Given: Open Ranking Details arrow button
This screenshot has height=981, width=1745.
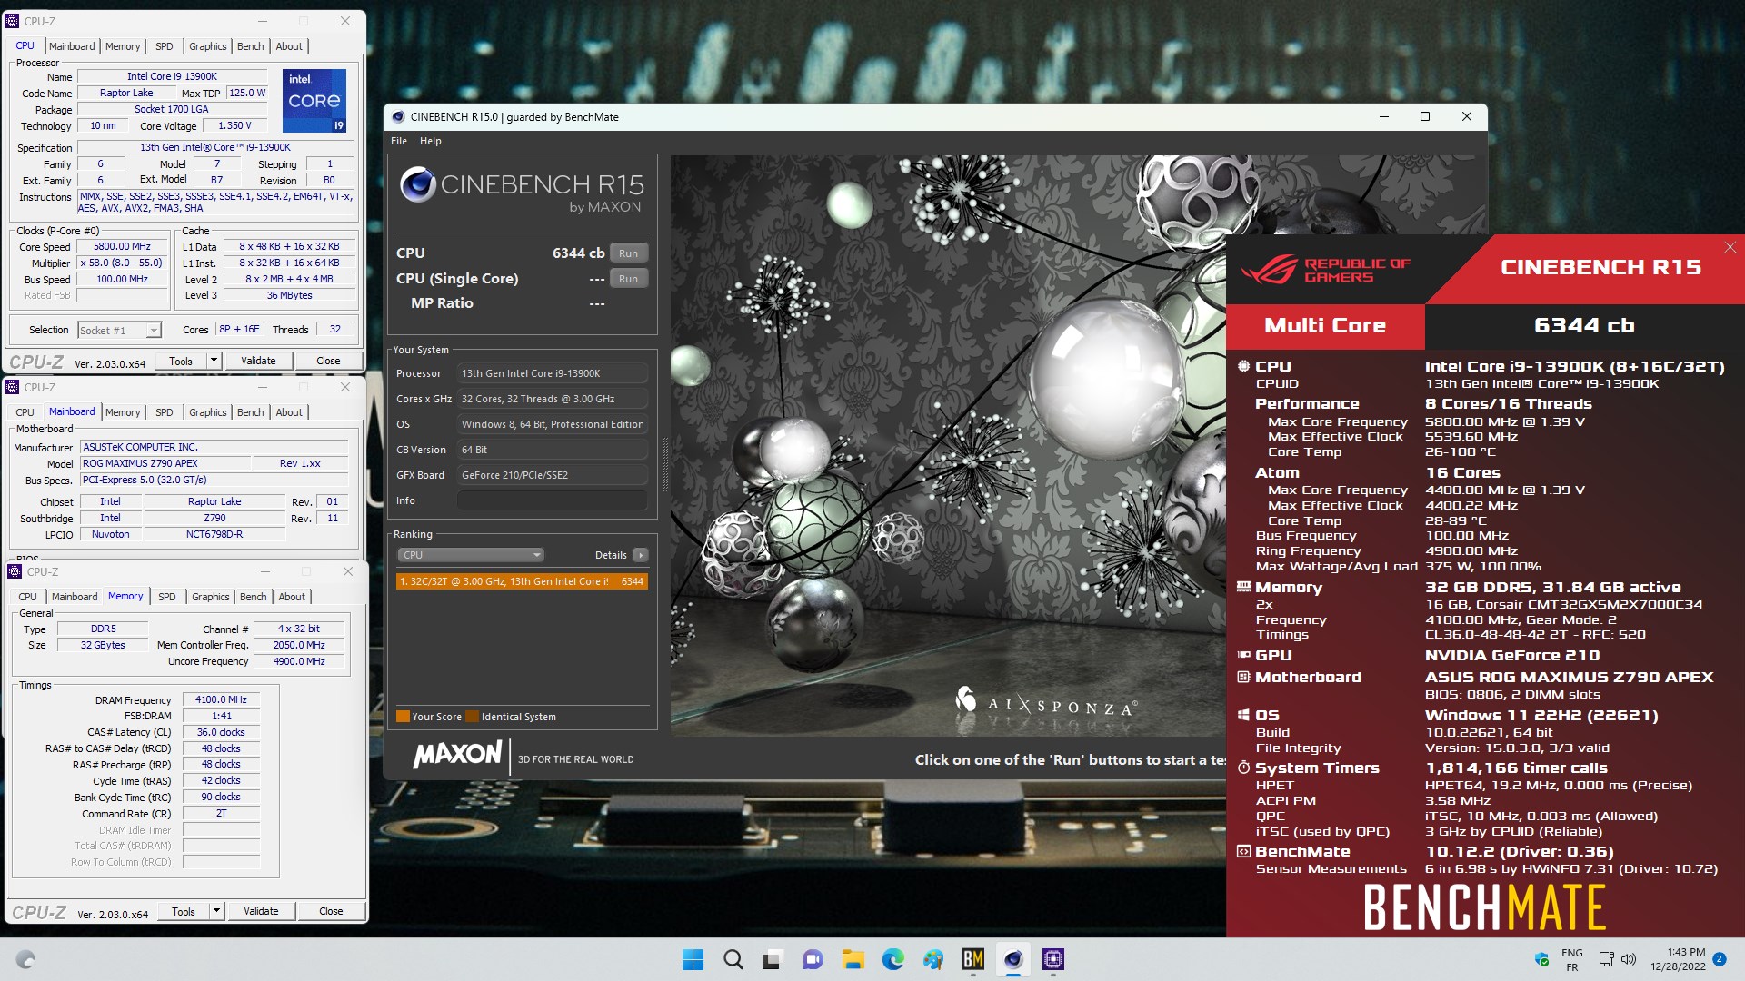Looking at the screenshot, I should [x=640, y=555].
